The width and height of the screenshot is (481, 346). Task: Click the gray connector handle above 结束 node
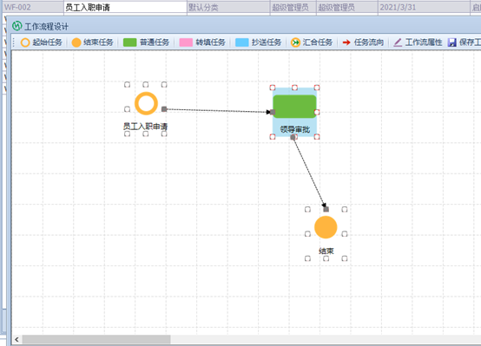(326, 209)
